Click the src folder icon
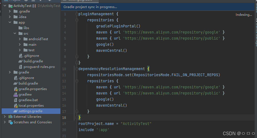Screen dimensions: 257x138 click(x=21, y=34)
